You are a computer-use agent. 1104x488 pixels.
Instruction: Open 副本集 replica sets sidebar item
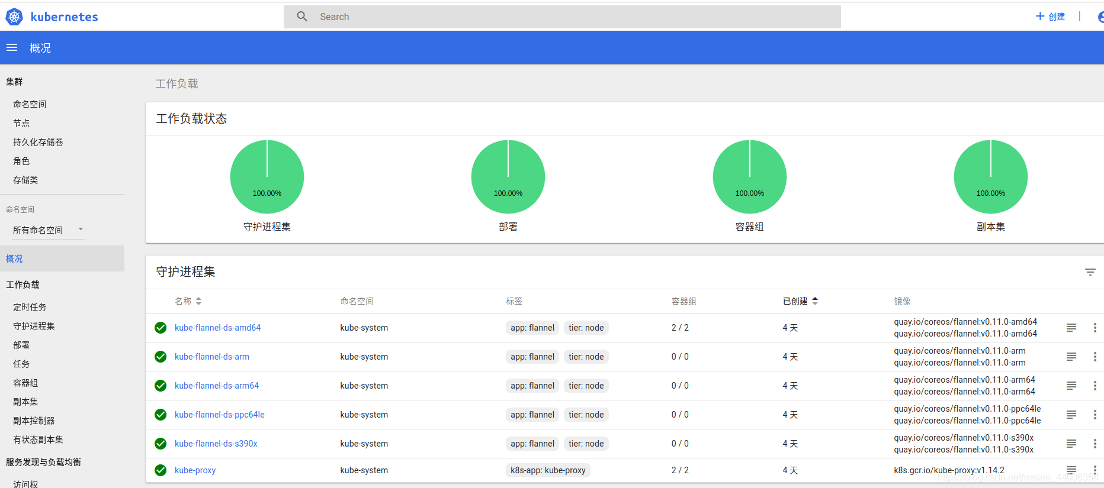click(25, 402)
